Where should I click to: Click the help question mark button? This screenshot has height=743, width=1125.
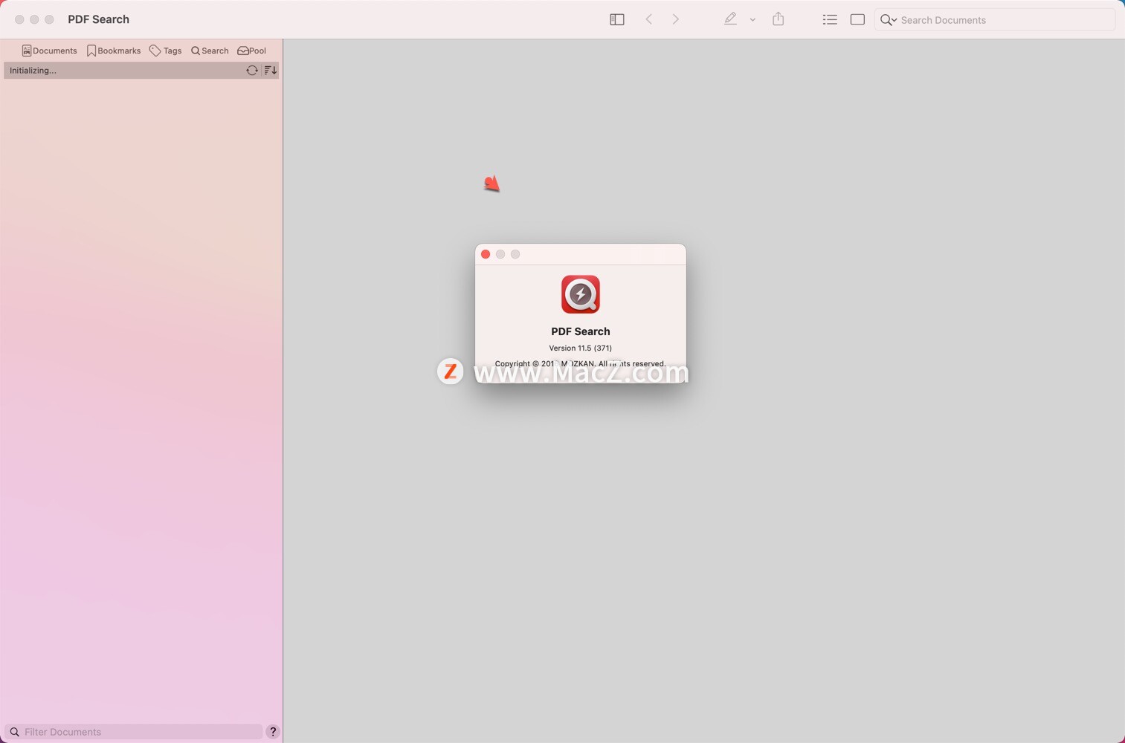(x=273, y=732)
